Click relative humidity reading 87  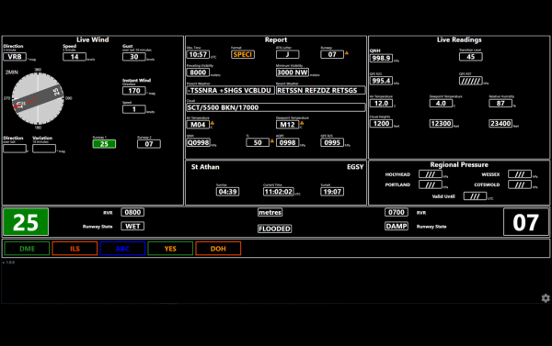pyautogui.click(x=500, y=104)
